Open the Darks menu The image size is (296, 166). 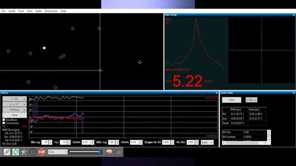pos(38,11)
